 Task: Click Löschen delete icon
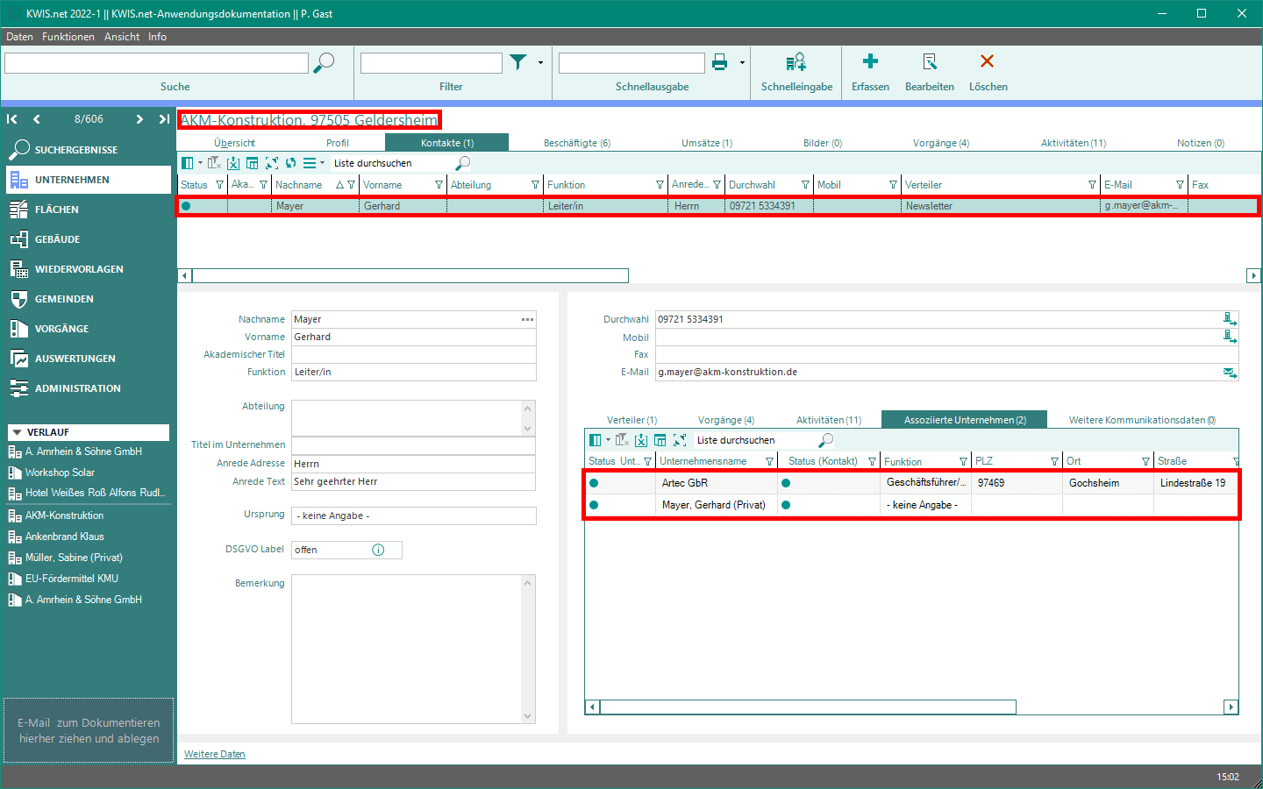pyautogui.click(x=988, y=61)
